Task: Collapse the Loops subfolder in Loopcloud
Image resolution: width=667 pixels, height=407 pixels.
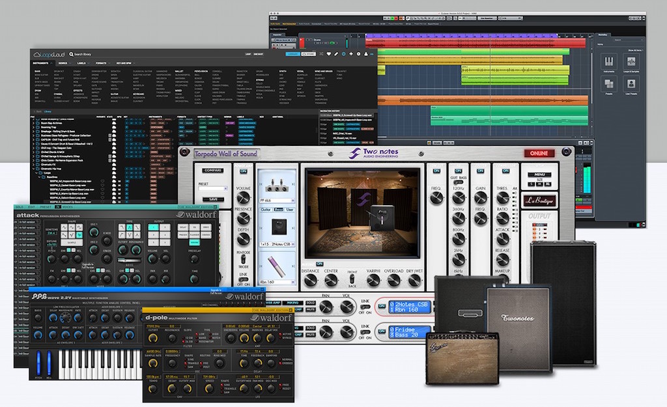Action: (37, 173)
